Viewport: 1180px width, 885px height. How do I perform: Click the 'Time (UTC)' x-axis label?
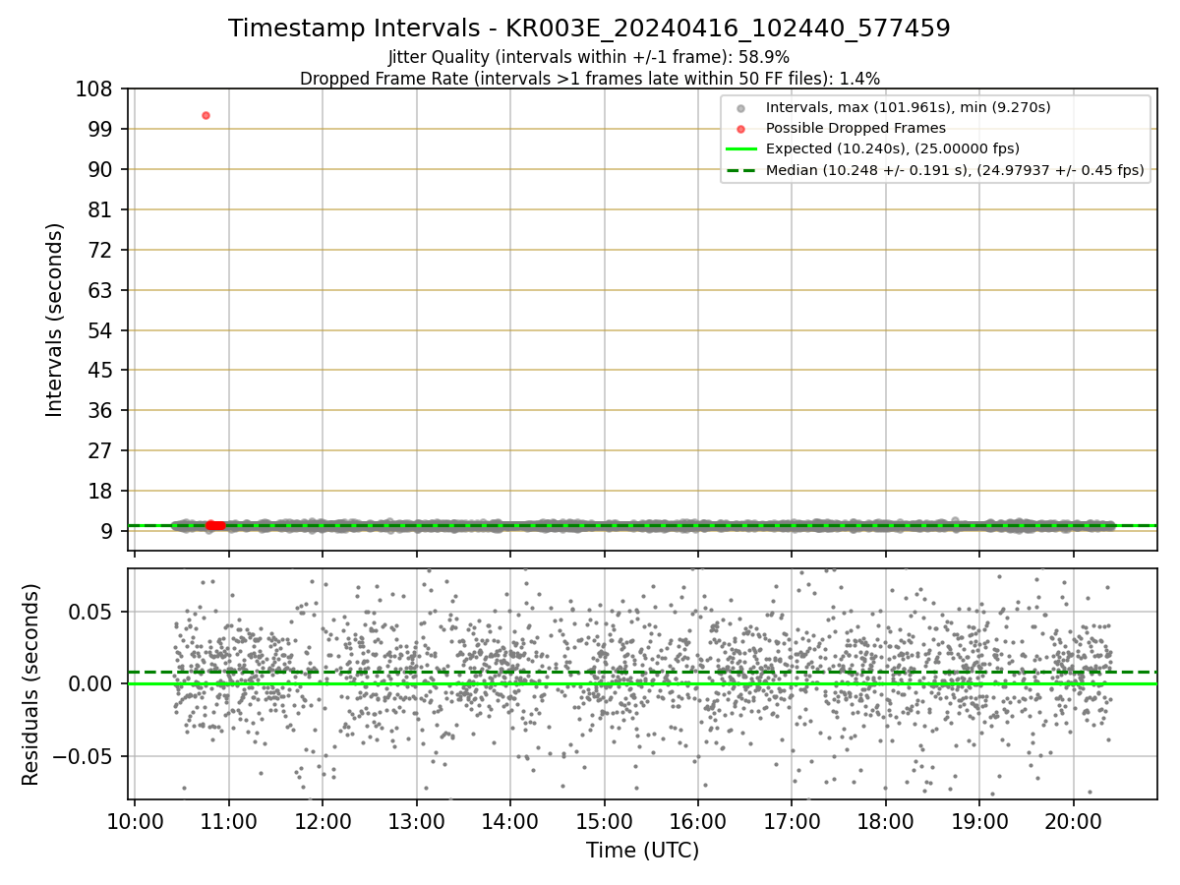point(642,851)
